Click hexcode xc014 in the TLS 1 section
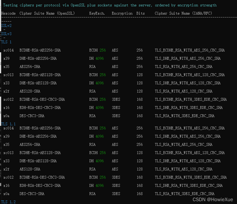This screenshot has height=204, width=237. (8, 50)
